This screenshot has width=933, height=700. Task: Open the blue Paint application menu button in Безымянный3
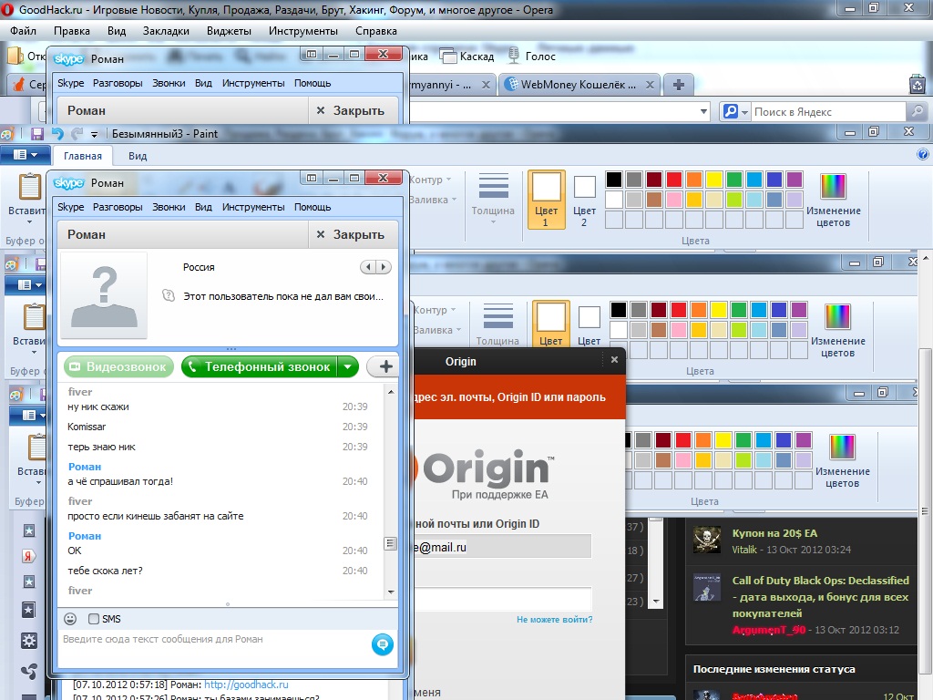tap(25, 155)
